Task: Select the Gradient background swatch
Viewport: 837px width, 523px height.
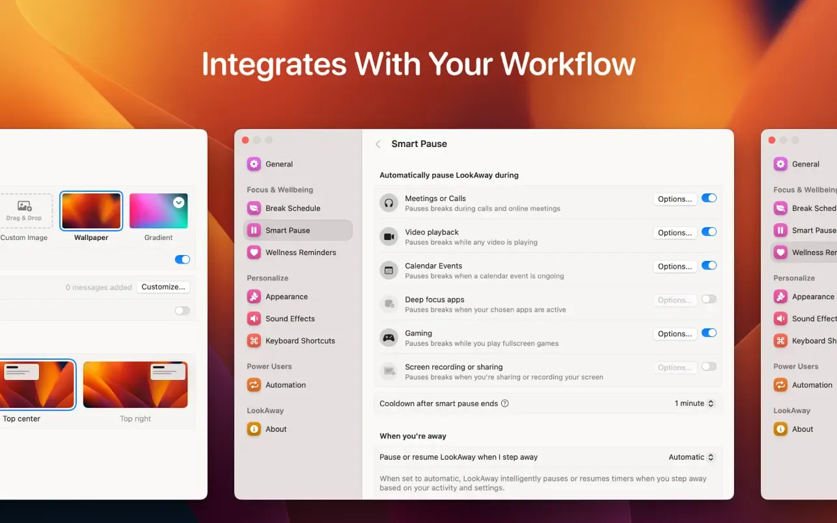Action: coord(159,211)
